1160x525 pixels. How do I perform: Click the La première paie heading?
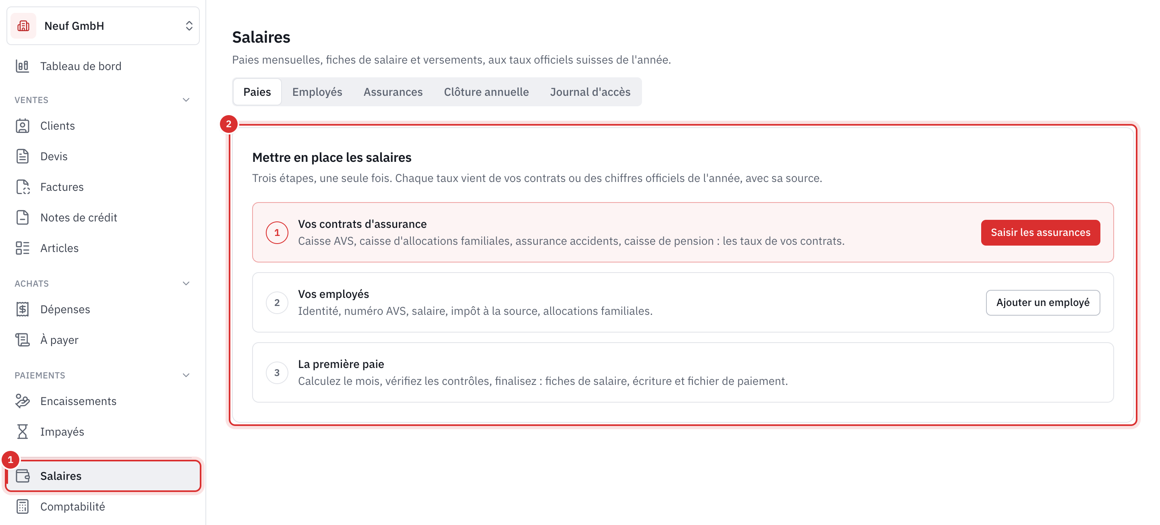[x=341, y=364]
